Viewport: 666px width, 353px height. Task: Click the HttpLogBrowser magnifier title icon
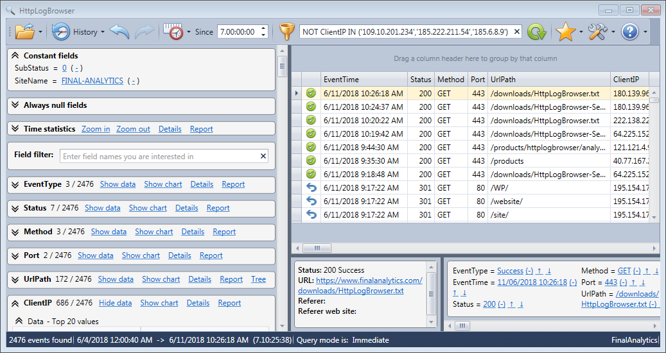(x=11, y=10)
